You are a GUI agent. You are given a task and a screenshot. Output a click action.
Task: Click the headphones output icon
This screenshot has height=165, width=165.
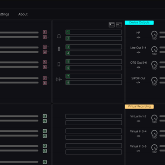pyautogui.click(x=59, y=36)
